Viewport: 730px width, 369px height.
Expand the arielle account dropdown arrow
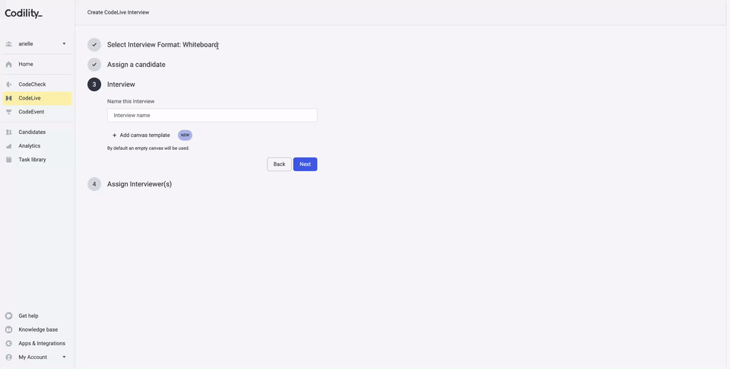[x=64, y=44]
